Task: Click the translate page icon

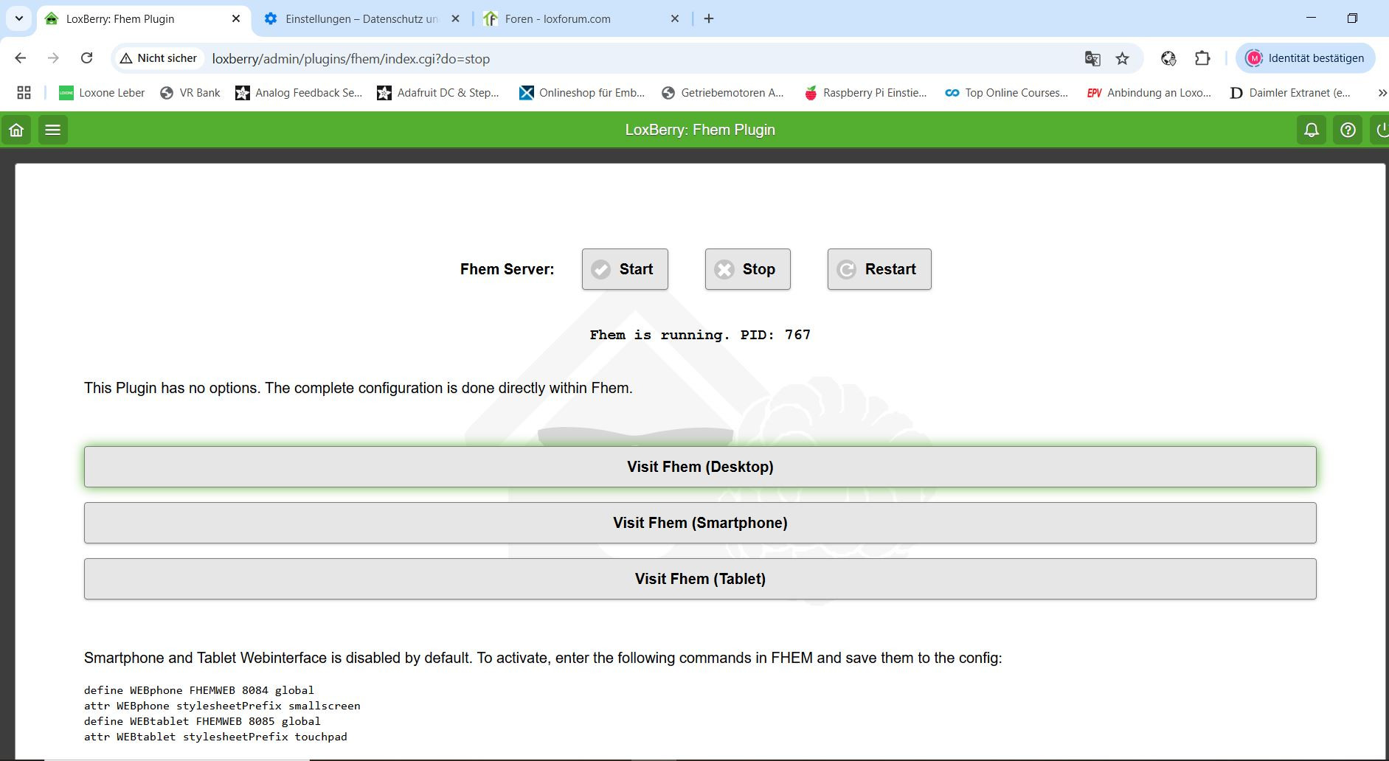Action: pos(1092,58)
